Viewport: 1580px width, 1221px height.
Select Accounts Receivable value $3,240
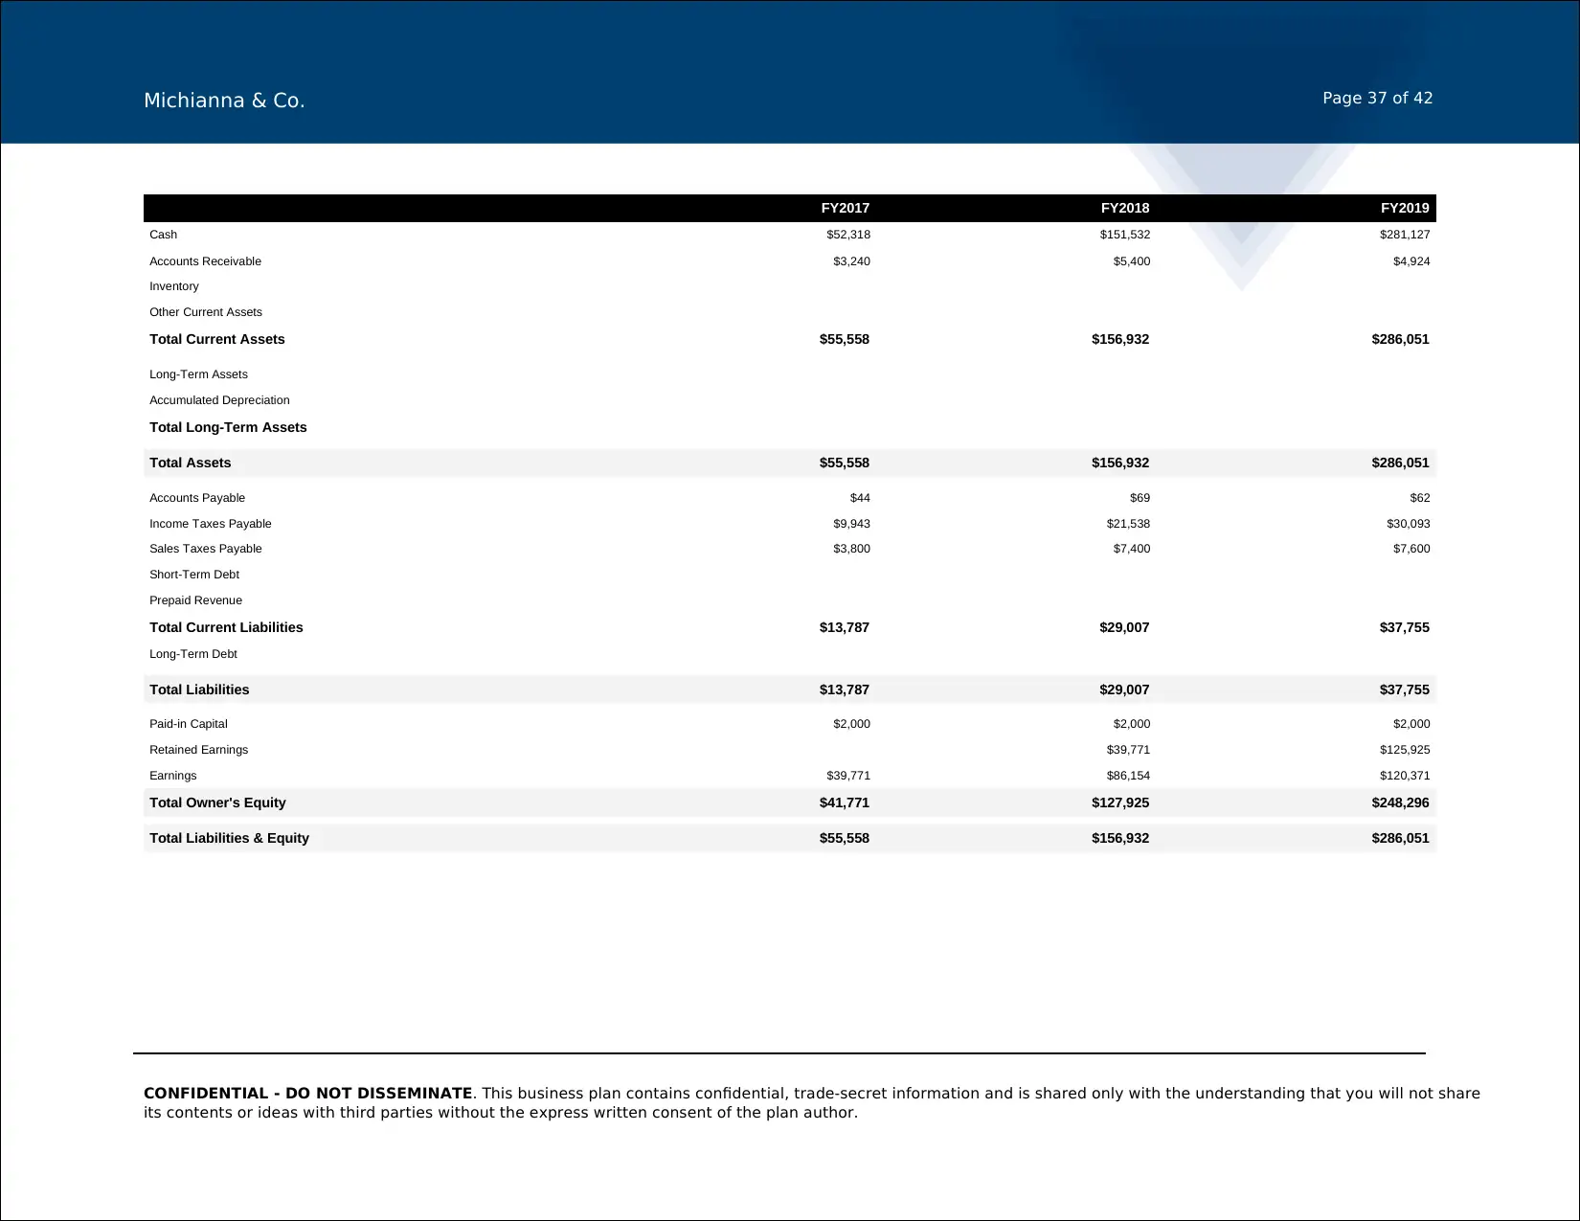[851, 261]
